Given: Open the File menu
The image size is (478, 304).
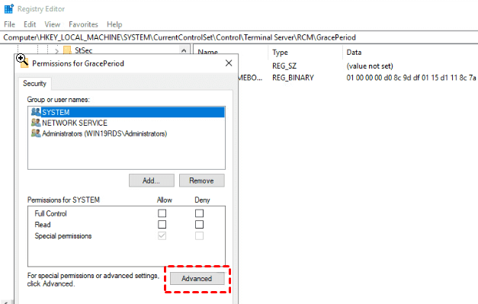Looking at the screenshot, I should point(9,24).
